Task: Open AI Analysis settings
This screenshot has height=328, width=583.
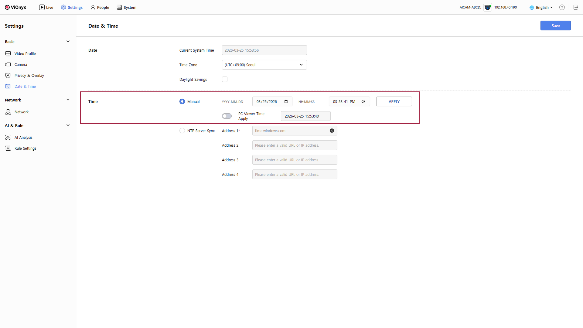Action: tap(23, 137)
